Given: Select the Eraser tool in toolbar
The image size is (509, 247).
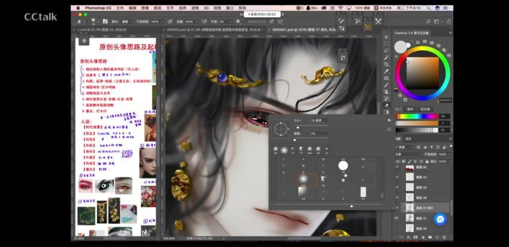Looking at the screenshot, I should click(386, 105).
